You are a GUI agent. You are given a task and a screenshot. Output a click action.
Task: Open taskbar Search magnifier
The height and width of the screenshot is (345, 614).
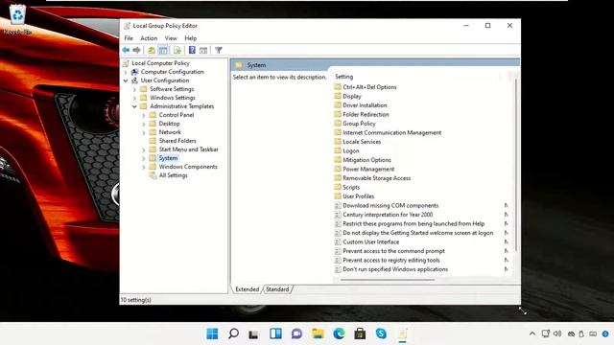[x=233, y=333]
